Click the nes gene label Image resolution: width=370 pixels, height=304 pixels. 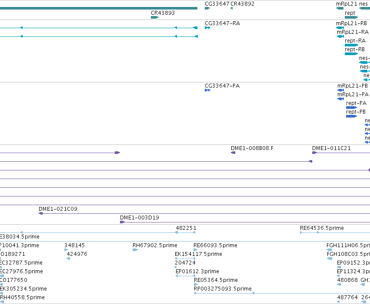coord(363,4)
